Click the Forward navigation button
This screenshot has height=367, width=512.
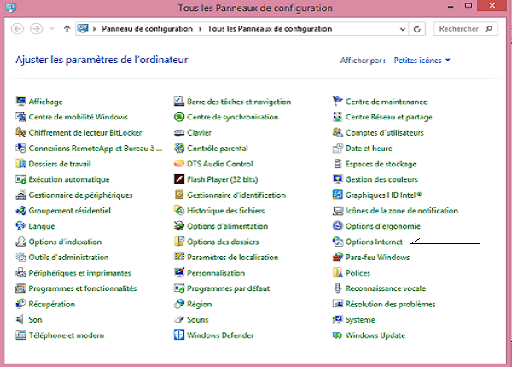tap(36, 29)
